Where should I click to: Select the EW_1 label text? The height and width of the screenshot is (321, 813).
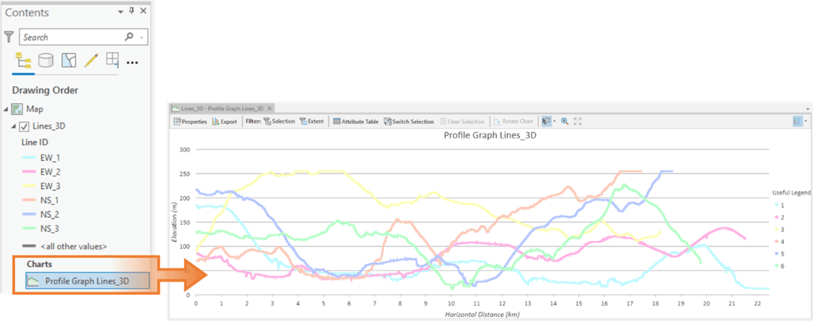(50, 158)
